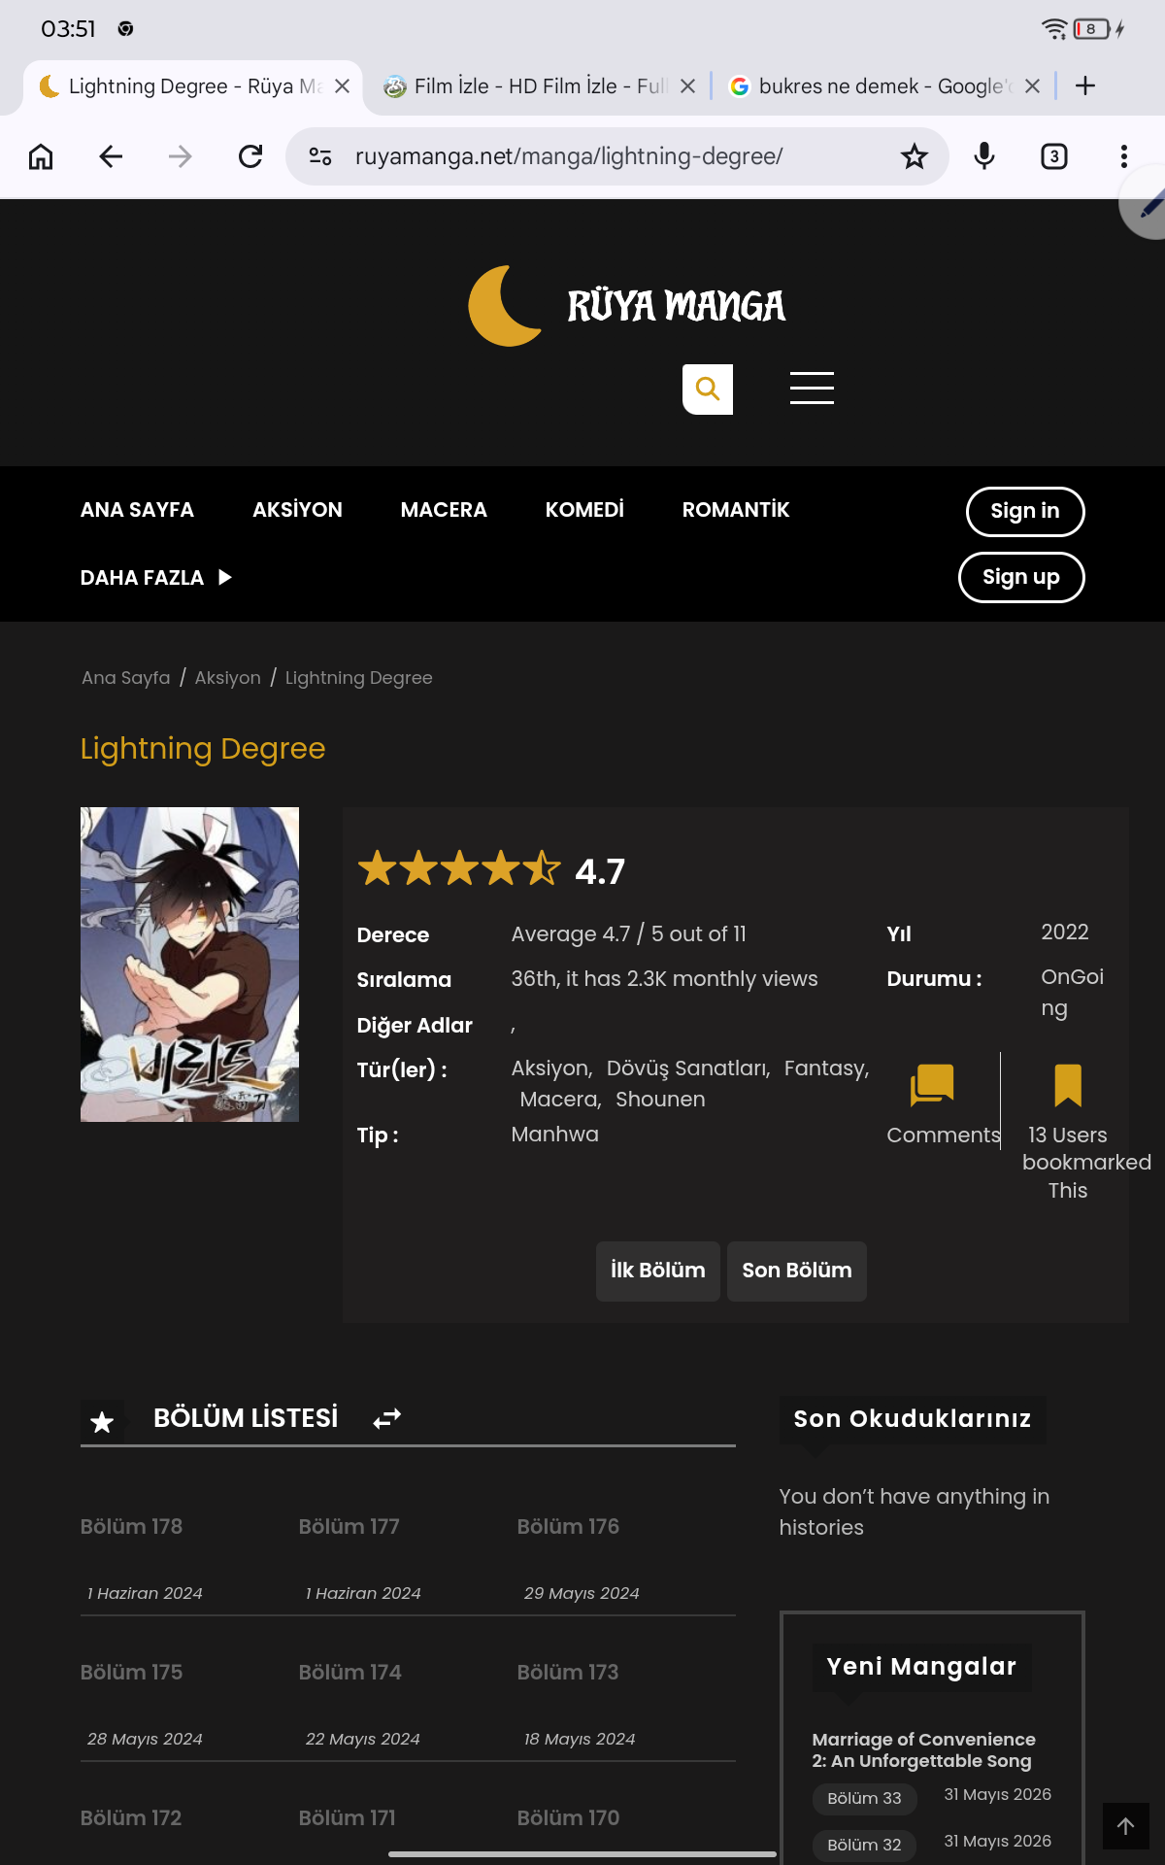Open Bölüm 33 of Marriage of Convenience

tap(864, 1798)
